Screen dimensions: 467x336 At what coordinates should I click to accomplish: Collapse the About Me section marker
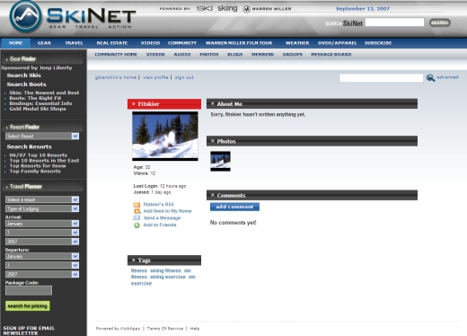[213, 103]
